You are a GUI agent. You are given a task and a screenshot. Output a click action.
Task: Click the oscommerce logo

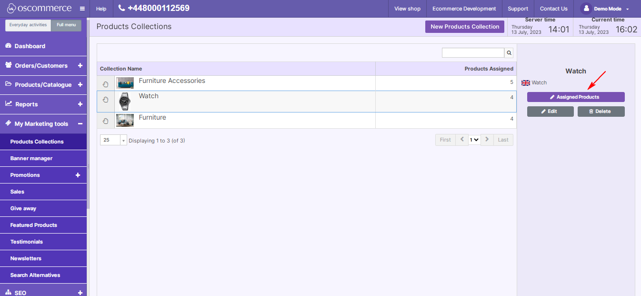(39, 9)
